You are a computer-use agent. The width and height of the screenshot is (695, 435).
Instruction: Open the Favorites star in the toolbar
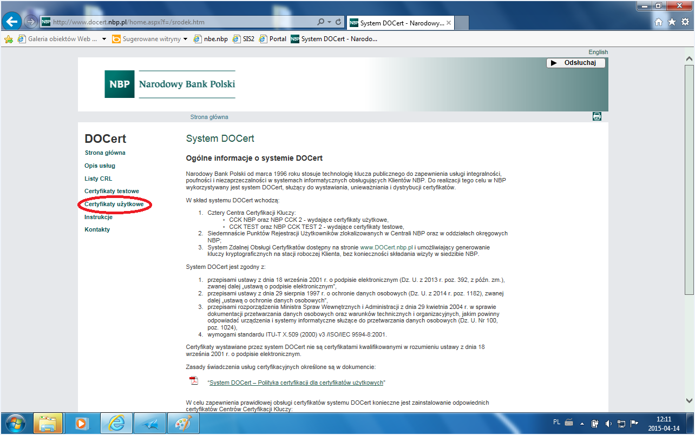672,22
